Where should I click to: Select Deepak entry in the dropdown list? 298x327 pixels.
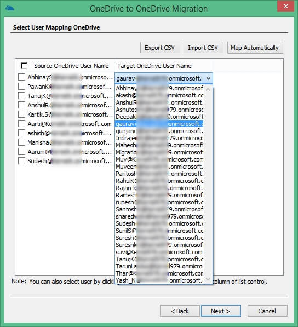tap(159, 117)
